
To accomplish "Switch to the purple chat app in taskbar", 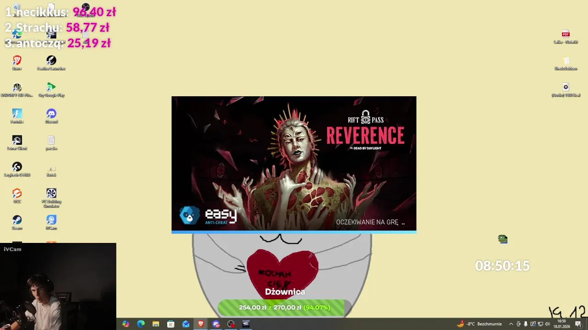I will pyautogui.click(x=216, y=324).
